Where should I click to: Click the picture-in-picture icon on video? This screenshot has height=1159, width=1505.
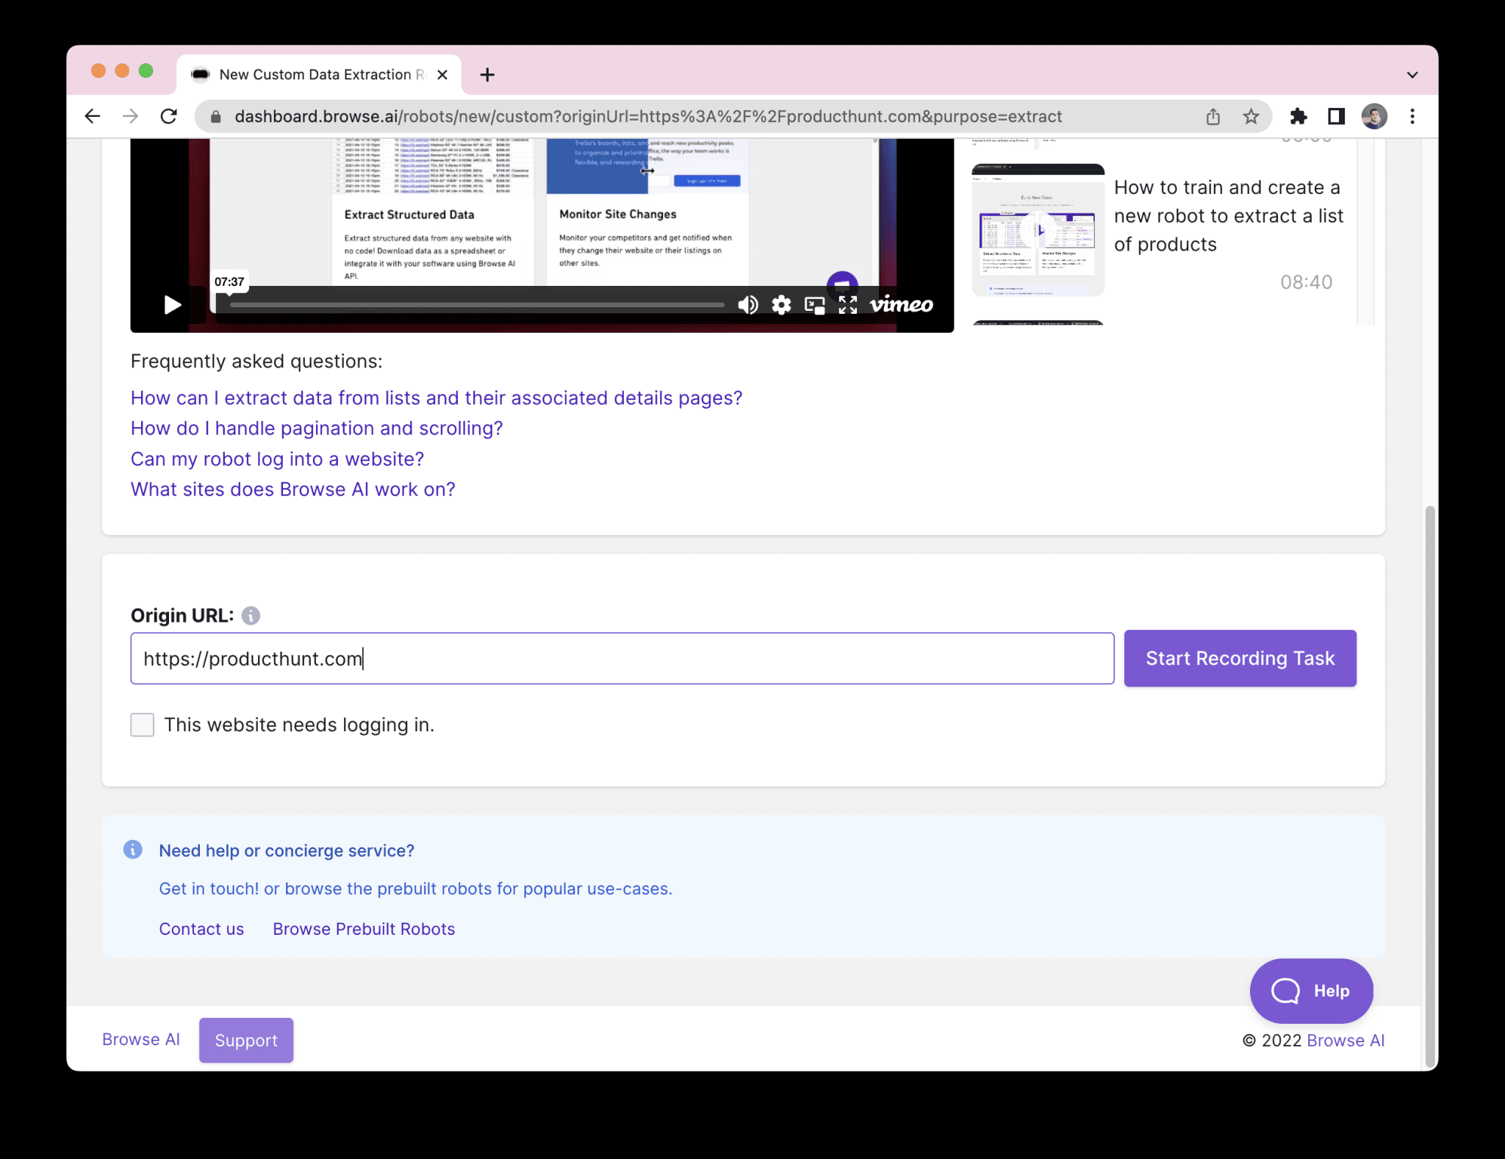pyautogui.click(x=813, y=306)
